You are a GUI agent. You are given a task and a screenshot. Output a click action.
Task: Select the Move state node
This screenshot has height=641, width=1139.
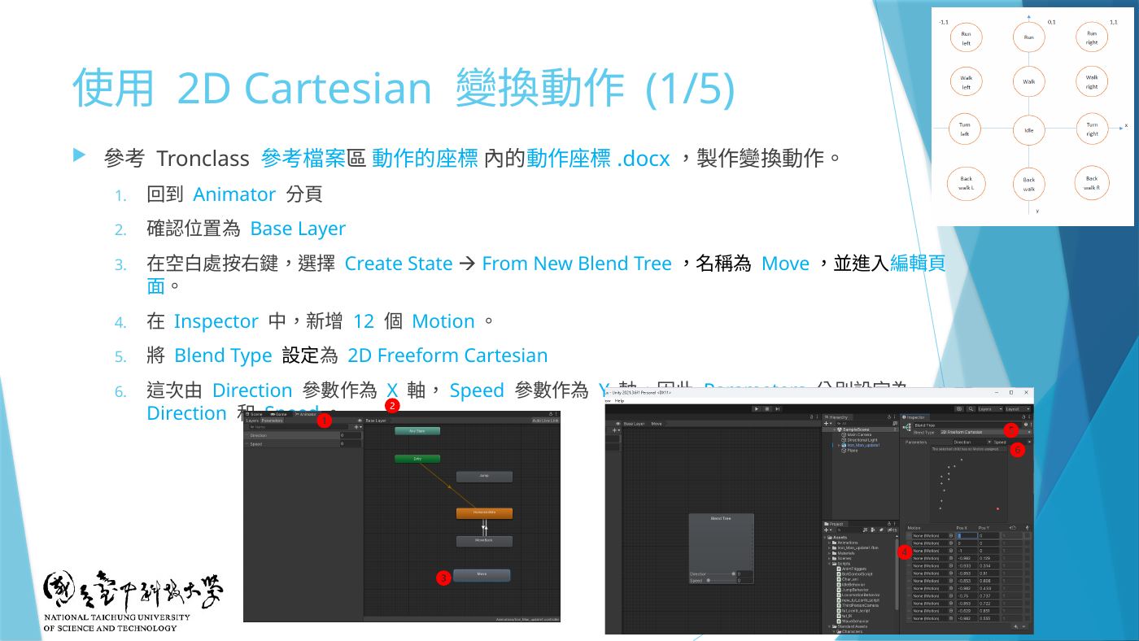click(482, 575)
